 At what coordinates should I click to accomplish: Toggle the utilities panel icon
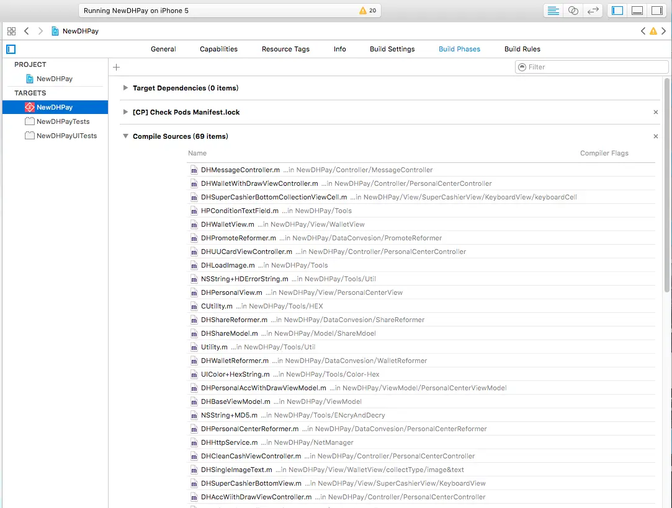click(x=657, y=11)
